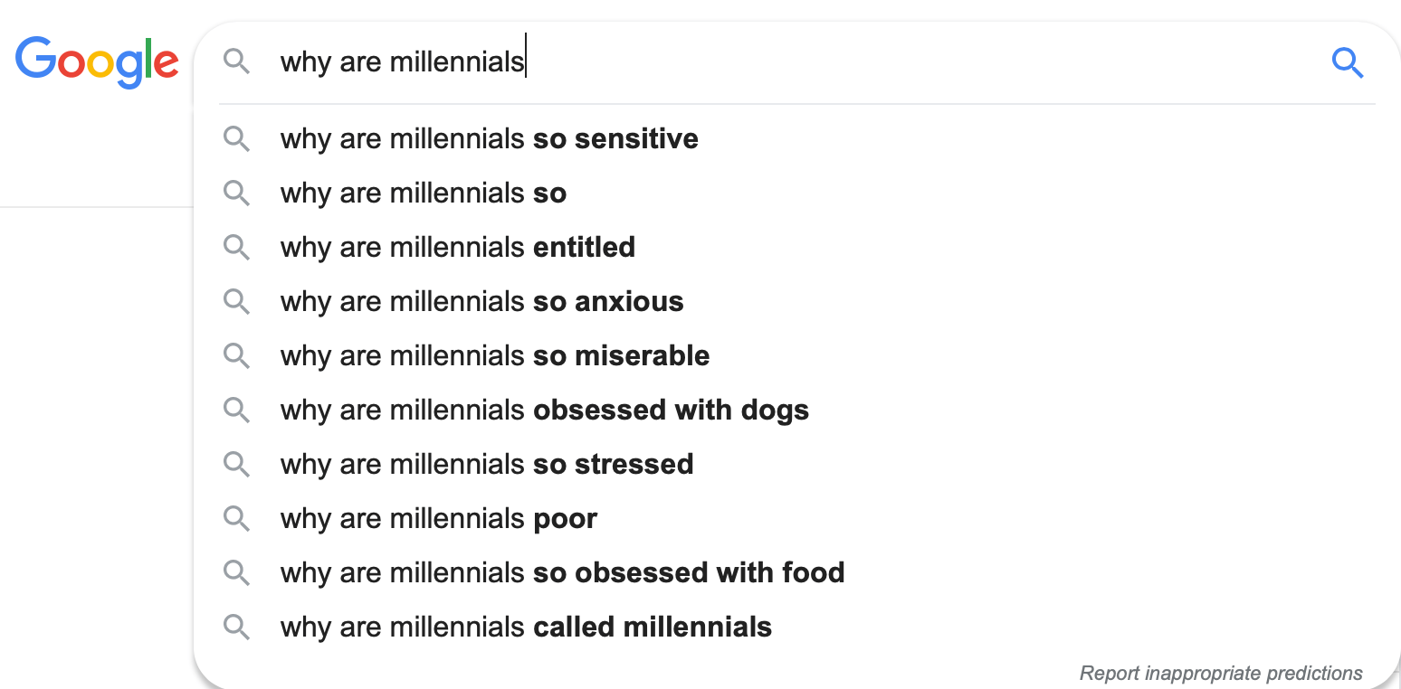Click magnifier icon beside 'obsessed with dogs' suggestion

(x=236, y=411)
